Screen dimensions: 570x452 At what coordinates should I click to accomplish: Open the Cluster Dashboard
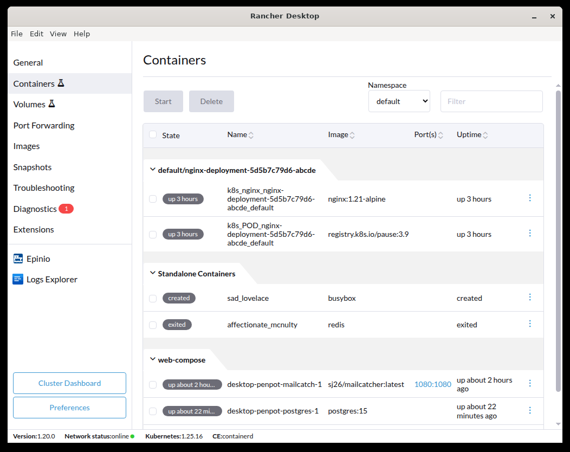pyautogui.click(x=69, y=383)
